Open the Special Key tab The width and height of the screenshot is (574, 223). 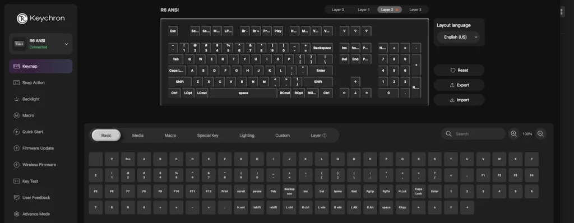[207, 136]
